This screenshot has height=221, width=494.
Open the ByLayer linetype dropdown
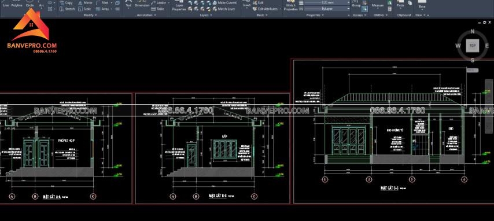click(x=325, y=9)
